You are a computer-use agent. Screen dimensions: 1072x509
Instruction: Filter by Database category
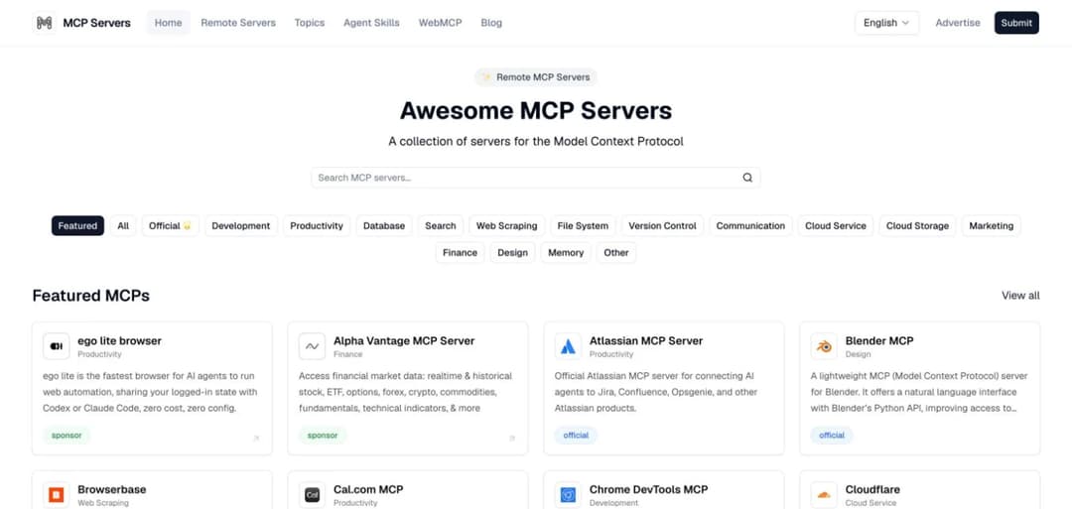384,225
